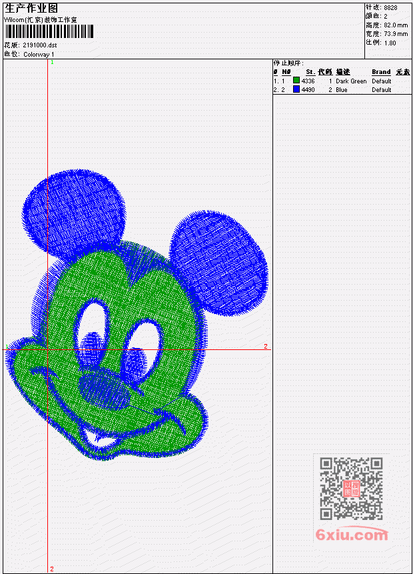Click the embroidery mouse design preview

[x=137, y=314]
